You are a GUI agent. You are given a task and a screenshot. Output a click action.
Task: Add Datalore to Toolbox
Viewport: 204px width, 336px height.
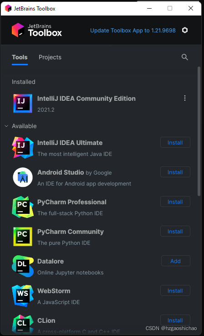click(175, 261)
